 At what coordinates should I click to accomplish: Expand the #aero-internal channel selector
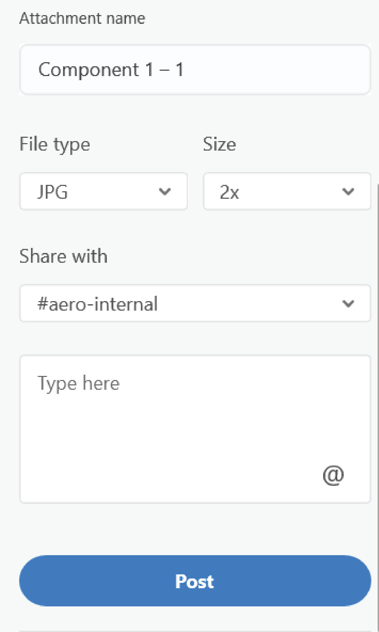[195, 303]
